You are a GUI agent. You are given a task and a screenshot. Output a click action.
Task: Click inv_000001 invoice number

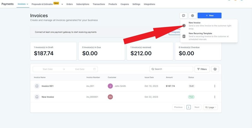coord(92,97)
